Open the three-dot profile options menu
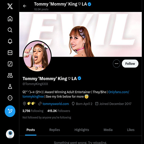Screen dimensions: 144x144 click(x=116, y=64)
